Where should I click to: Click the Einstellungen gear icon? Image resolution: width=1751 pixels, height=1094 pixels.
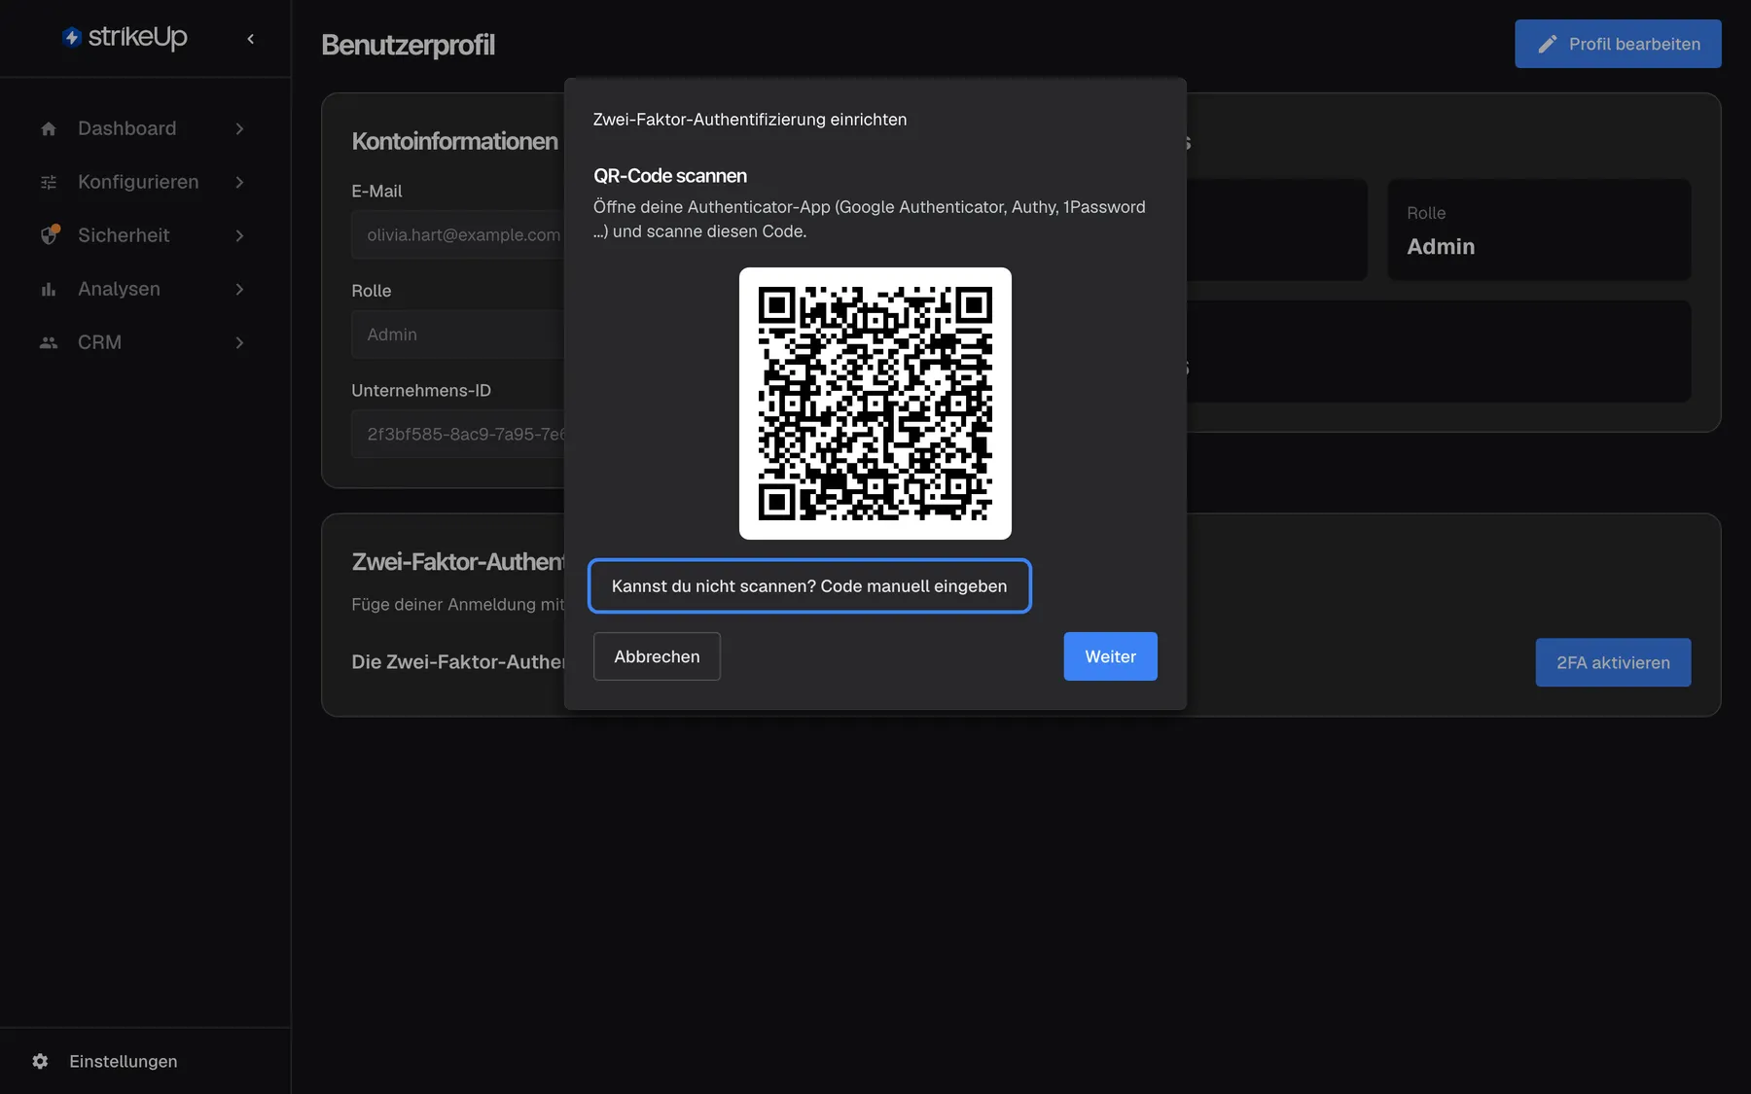(x=40, y=1061)
